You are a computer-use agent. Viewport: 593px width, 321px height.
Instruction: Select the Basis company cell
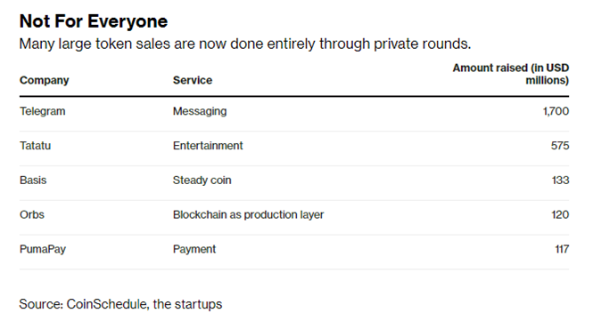[x=33, y=181]
